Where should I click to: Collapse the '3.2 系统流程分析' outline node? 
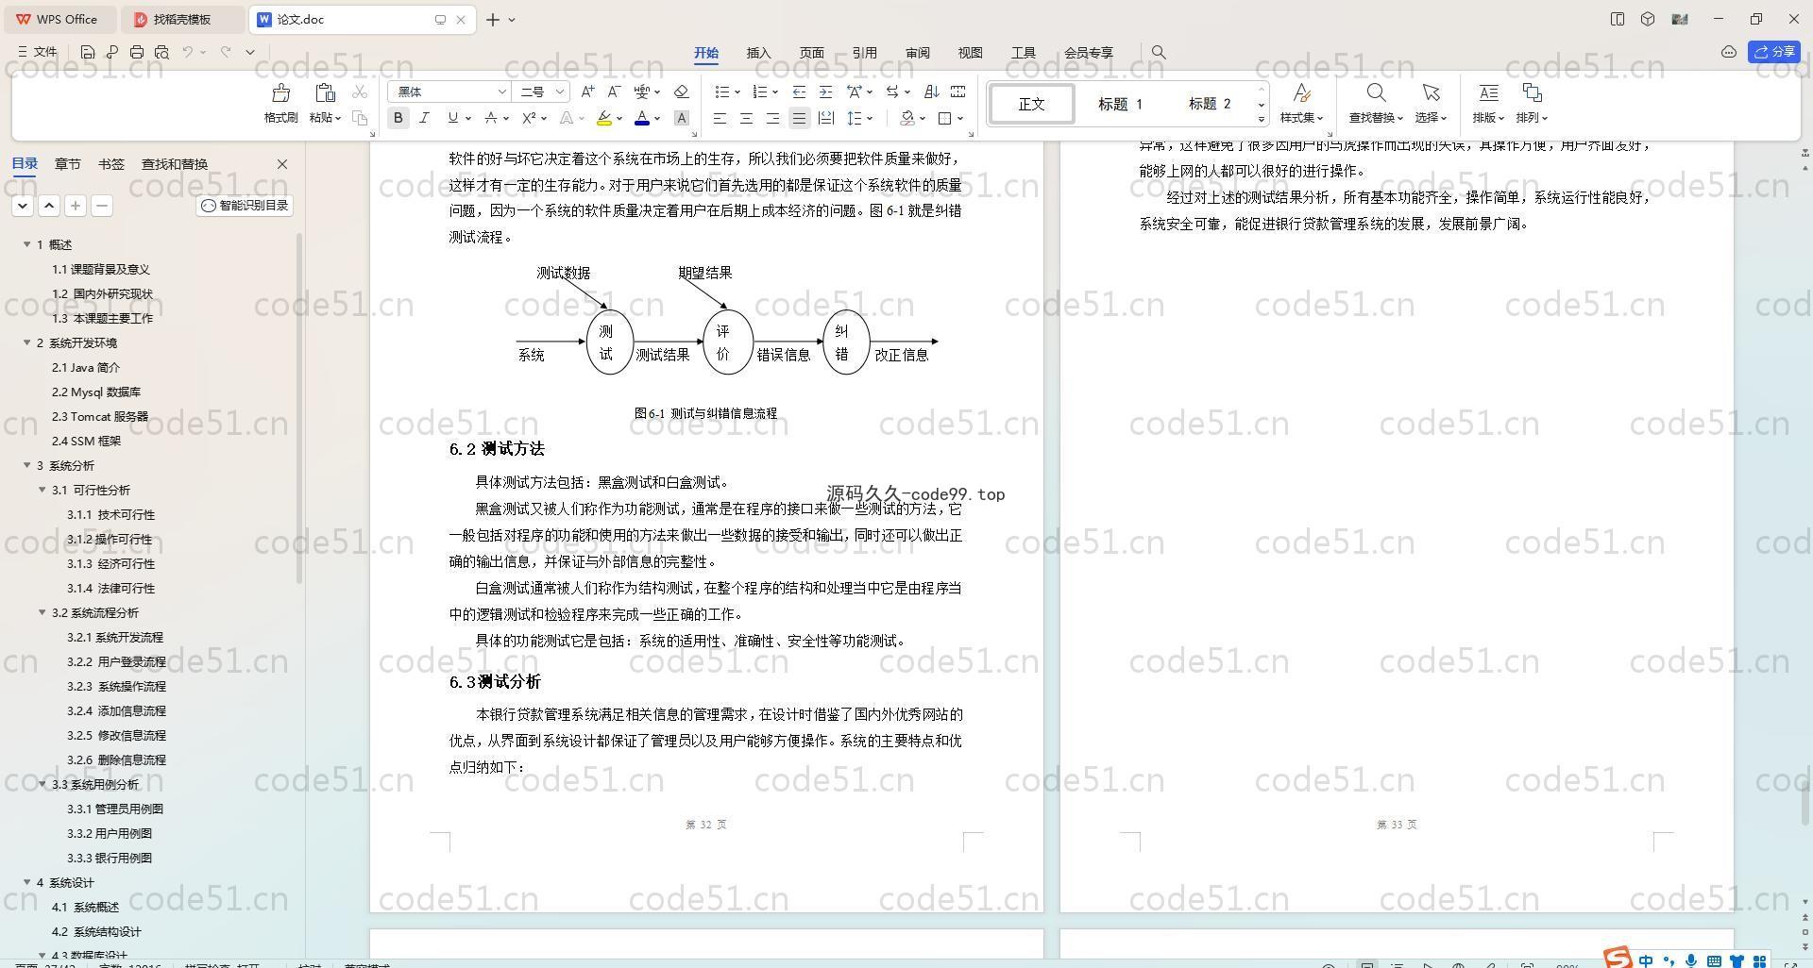pyautogui.click(x=42, y=612)
